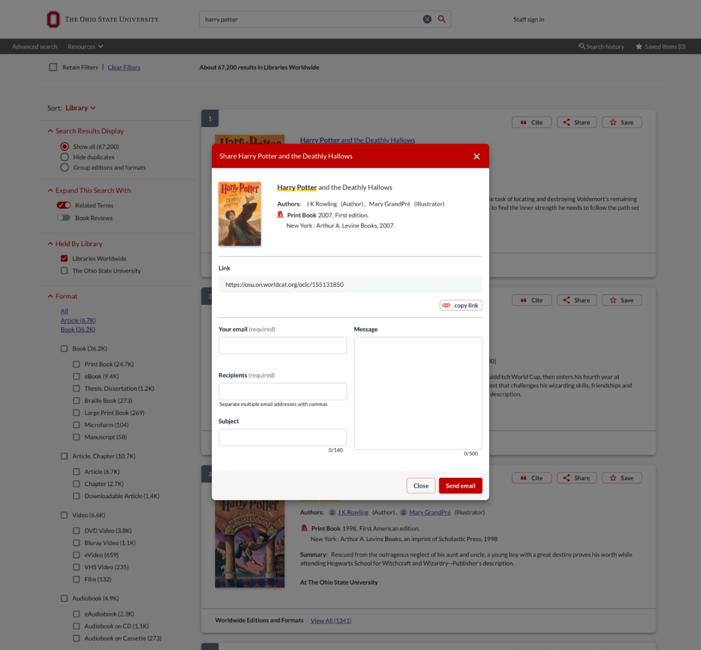Image resolution: width=701 pixels, height=650 pixels.
Task: Check the Retain Filters checkbox
Action: tap(53, 68)
